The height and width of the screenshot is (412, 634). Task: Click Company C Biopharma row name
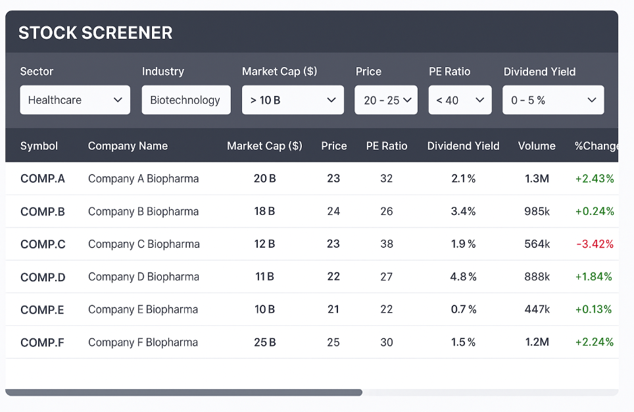pos(143,244)
